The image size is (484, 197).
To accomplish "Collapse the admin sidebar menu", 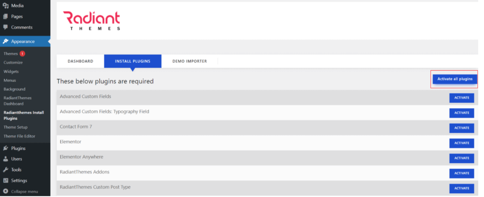I will click(x=21, y=191).
